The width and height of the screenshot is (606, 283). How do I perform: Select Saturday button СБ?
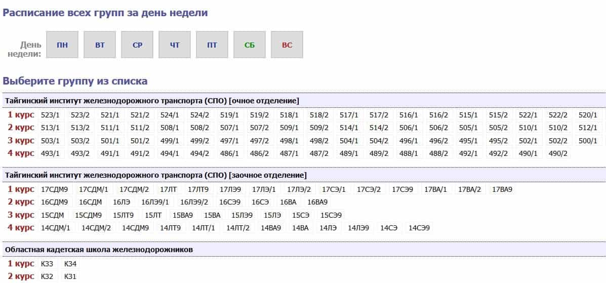pyautogui.click(x=250, y=45)
